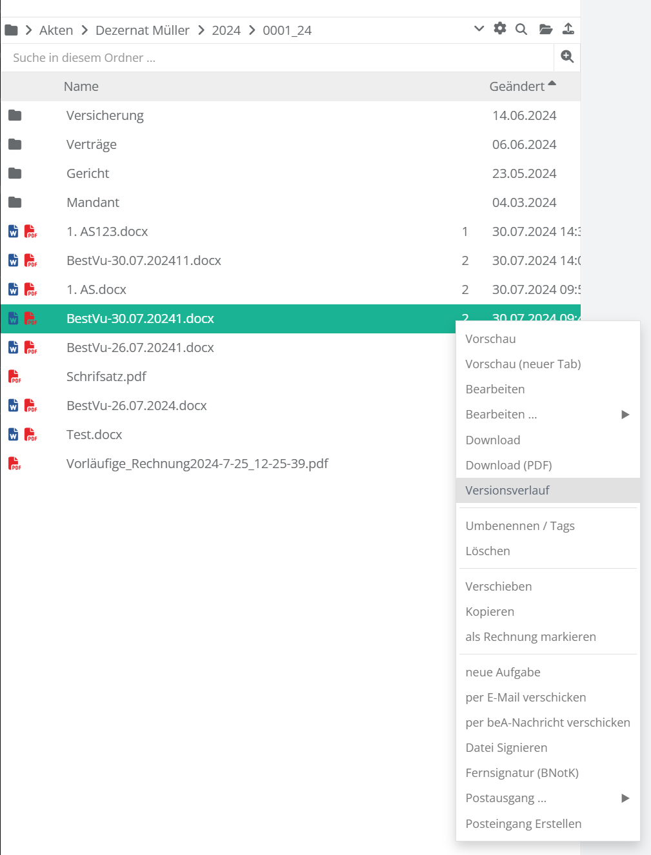Image resolution: width=651 pixels, height=855 pixels.
Task: Expand the 'Bearbeiten ...' submenu arrow
Action: tap(625, 415)
